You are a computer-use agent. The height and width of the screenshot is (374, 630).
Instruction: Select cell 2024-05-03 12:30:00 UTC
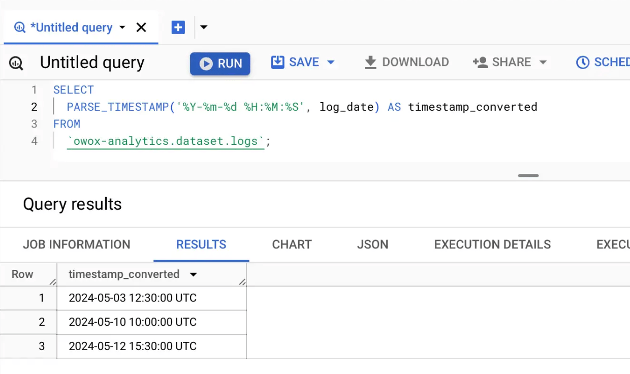click(x=152, y=298)
